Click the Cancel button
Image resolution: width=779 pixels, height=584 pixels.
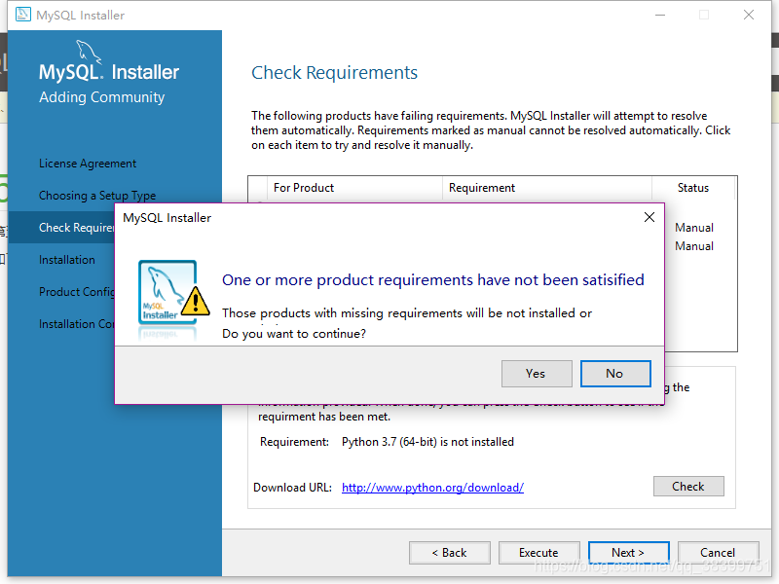718,553
